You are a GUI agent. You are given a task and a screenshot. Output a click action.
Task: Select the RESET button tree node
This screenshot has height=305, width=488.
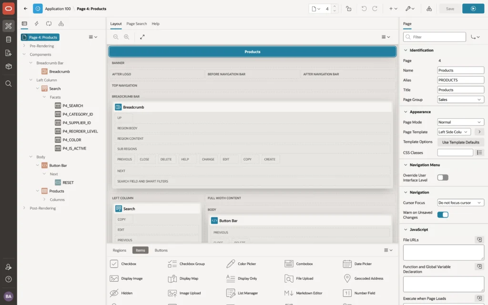coord(68,183)
